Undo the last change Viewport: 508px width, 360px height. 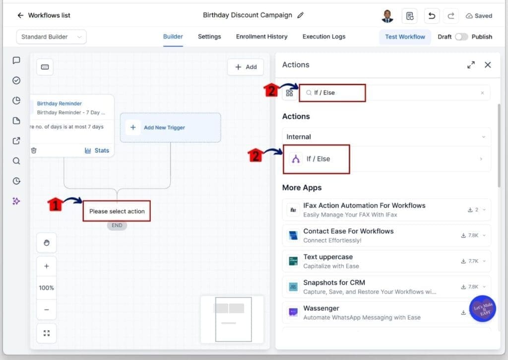[432, 16]
